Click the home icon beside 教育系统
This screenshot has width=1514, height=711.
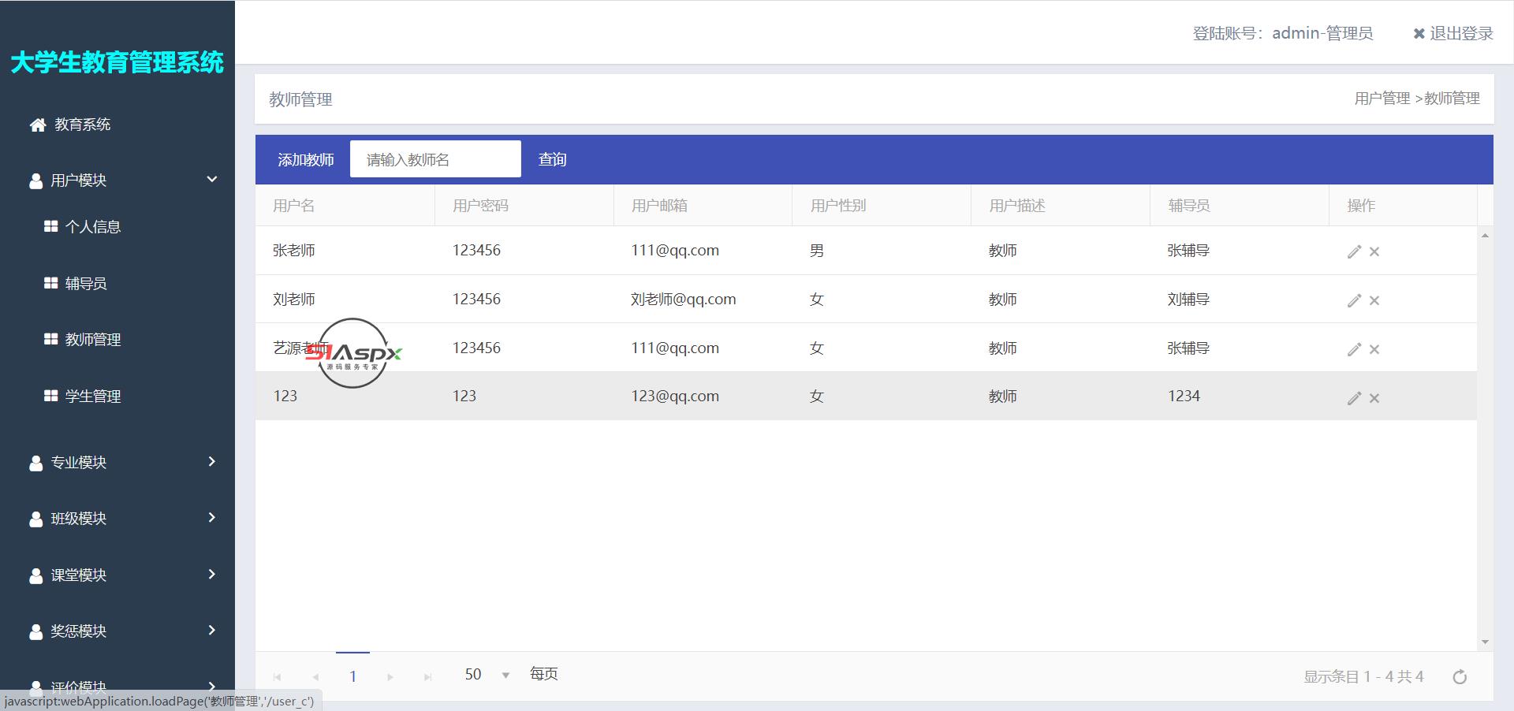pos(37,125)
